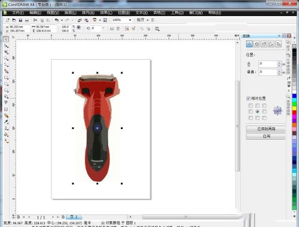This screenshot has height=227, width=299.
Task: Select the Zoom tool in the toolbox
Action: pyautogui.click(x=6, y=59)
